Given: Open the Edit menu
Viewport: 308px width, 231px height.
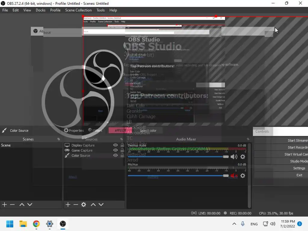Looking at the screenshot, I should pos(16,10).
